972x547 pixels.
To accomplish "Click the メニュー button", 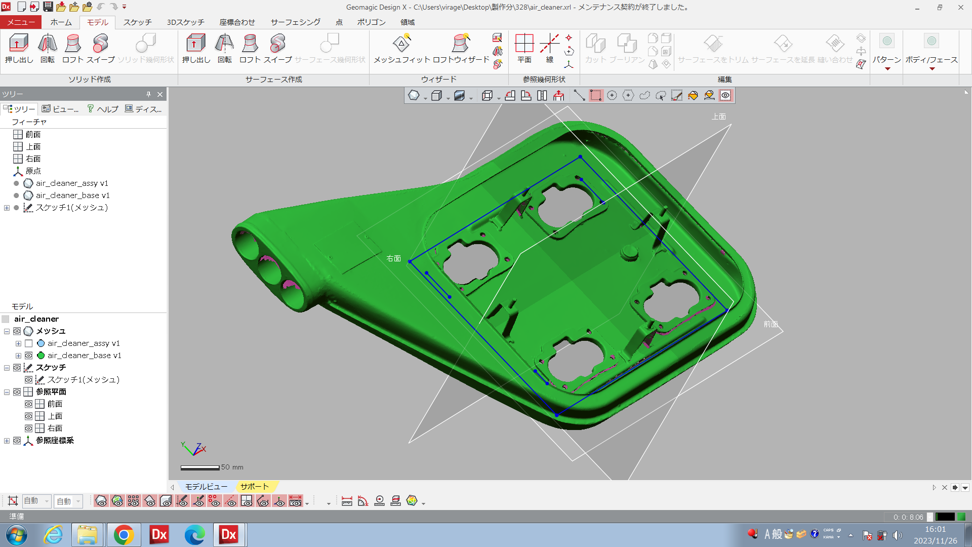I will (21, 22).
